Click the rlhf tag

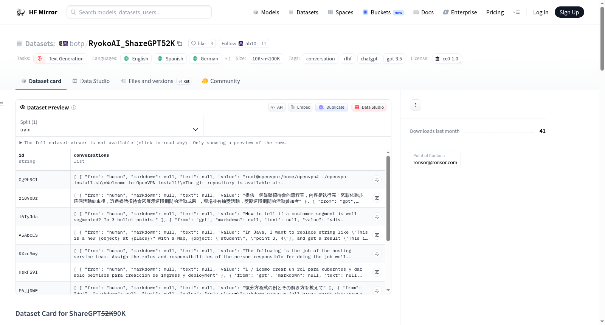(x=348, y=59)
